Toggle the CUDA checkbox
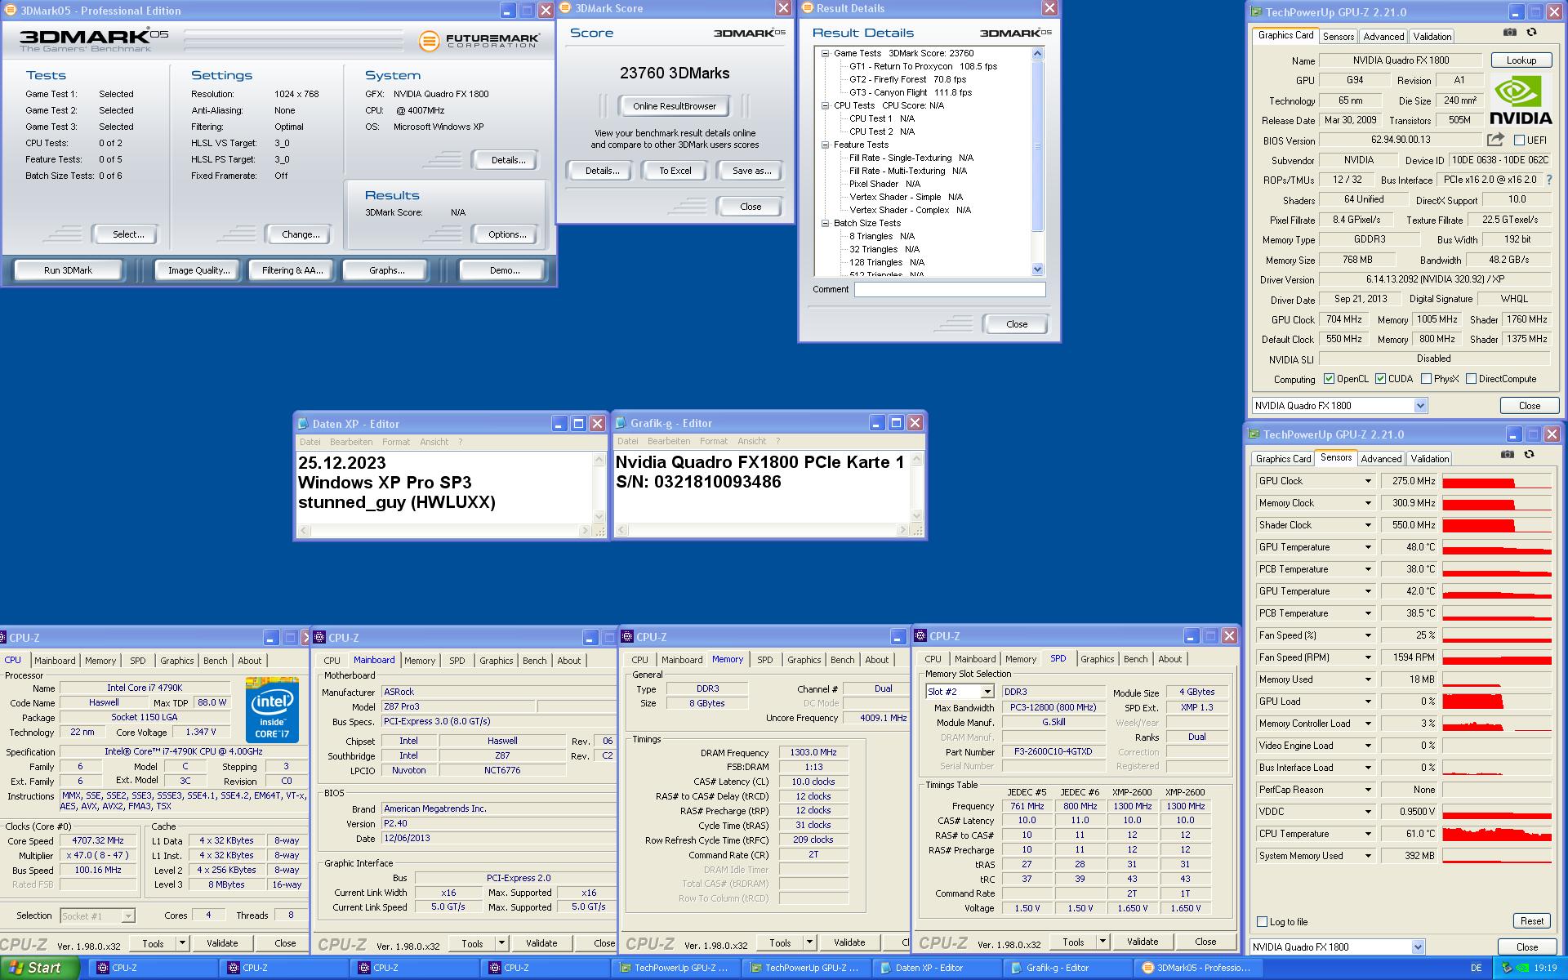This screenshot has width=1568, height=980. [1380, 379]
